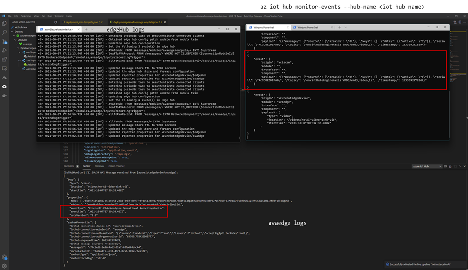Collapse the Modules tree node

tap(15, 40)
